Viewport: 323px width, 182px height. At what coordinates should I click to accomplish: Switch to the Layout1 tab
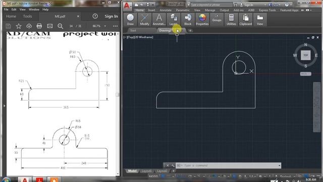point(147,171)
